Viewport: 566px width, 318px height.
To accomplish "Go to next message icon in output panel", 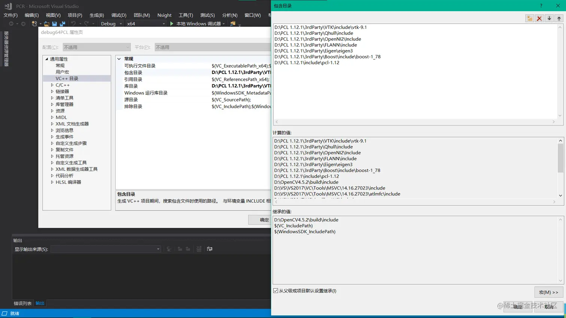I will pos(188,249).
